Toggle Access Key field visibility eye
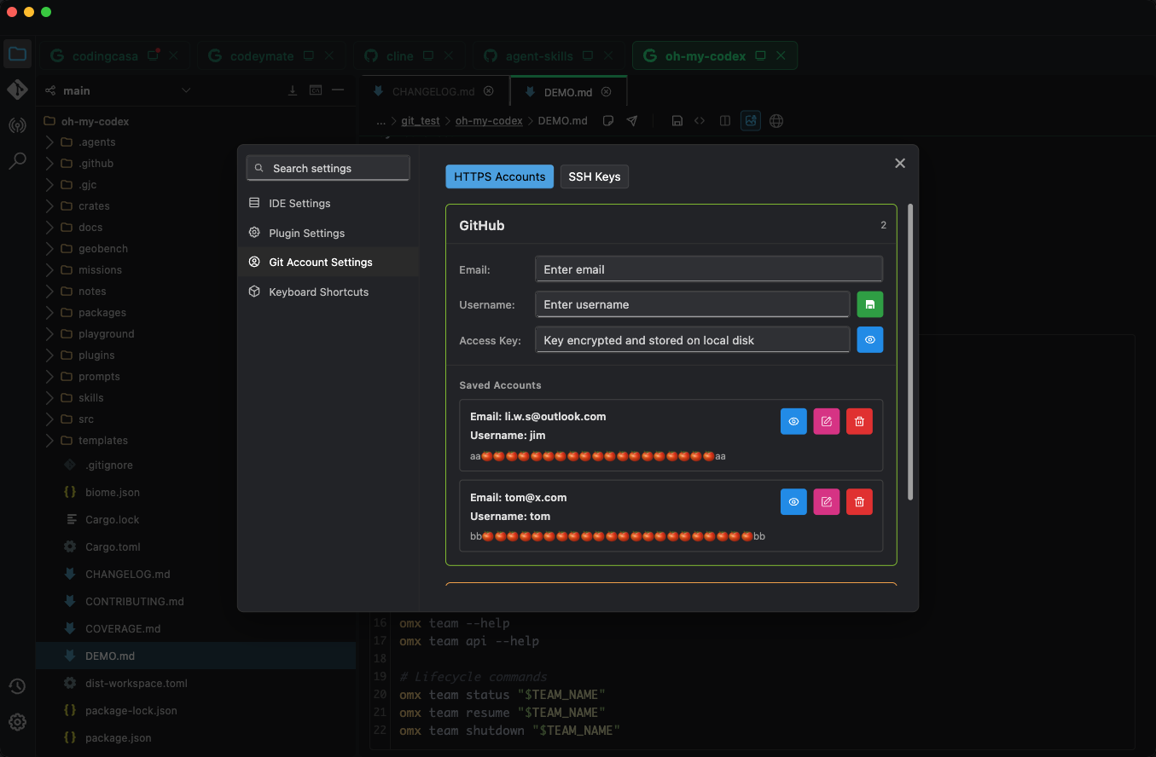The width and height of the screenshot is (1156, 757). (x=870, y=339)
